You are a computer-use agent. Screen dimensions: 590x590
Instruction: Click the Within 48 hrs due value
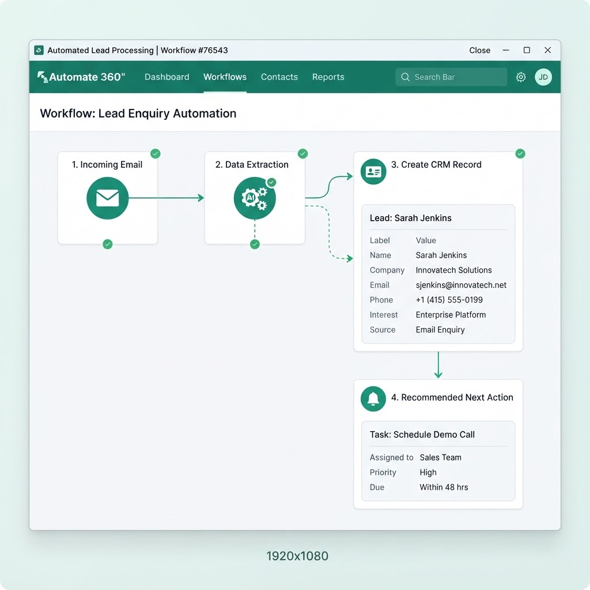[x=444, y=487]
